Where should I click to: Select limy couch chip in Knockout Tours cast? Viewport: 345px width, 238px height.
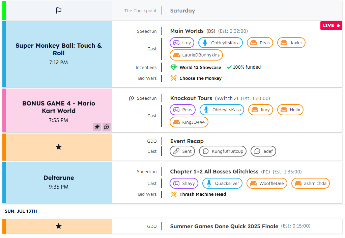pos(260,110)
